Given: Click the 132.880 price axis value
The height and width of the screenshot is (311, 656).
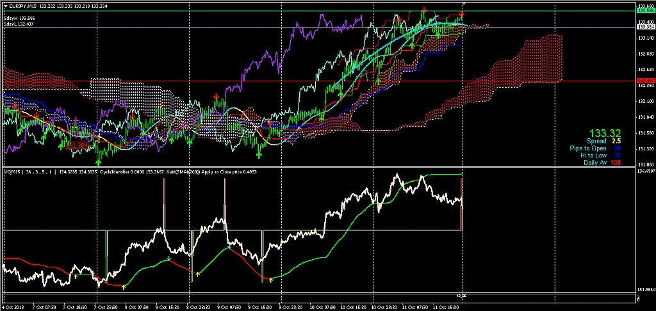Looking at the screenshot, I should (646, 54).
